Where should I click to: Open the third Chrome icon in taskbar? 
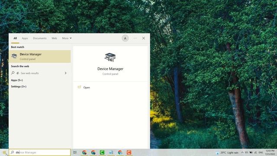(120, 152)
